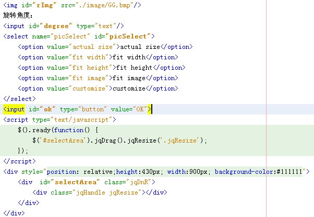Screen dimensions: 314x217
Task: Click the Chinese label text 旋转角度
Action: (18, 16)
